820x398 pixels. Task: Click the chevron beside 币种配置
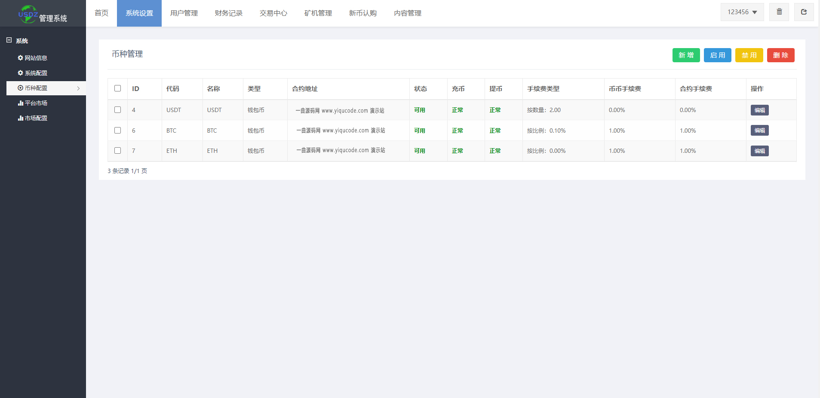78,88
